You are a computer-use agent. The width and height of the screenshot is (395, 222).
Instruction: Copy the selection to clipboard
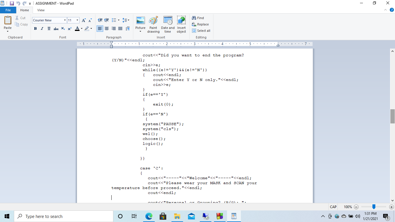22,25
